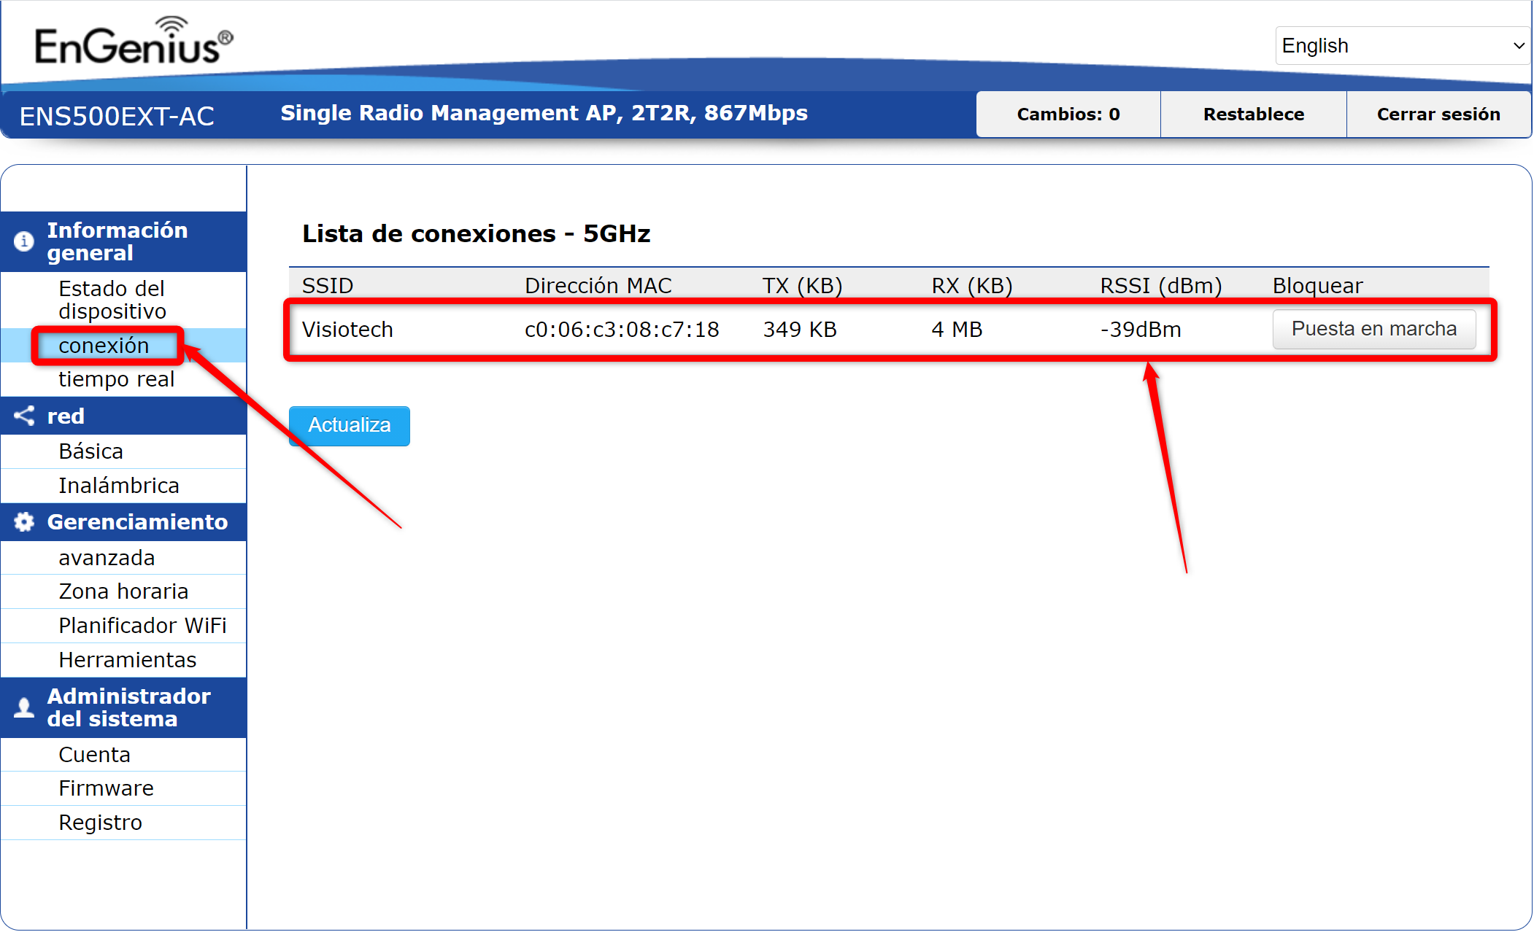The image size is (1534, 932).
Task: Click the EnGenius logo
Action: [134, 42]
